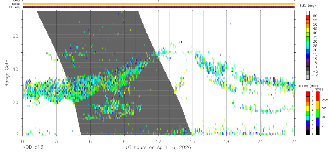Pick cyan TX FRQ segment between 12 and 13

pos(308,118)
